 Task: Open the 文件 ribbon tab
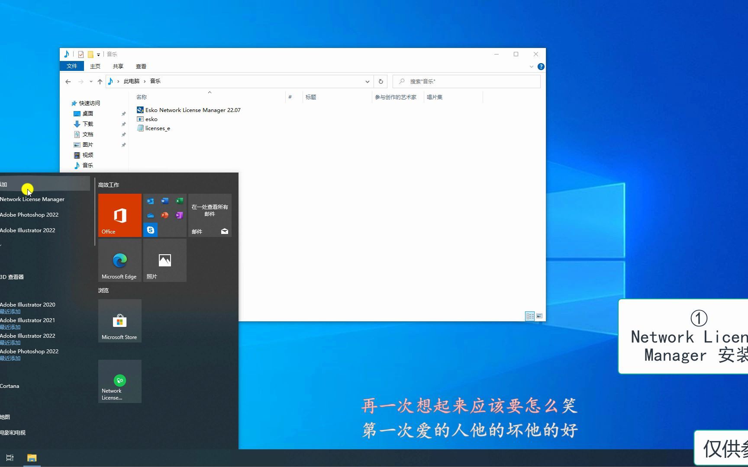pyautogui.click(x=72, y=66)
